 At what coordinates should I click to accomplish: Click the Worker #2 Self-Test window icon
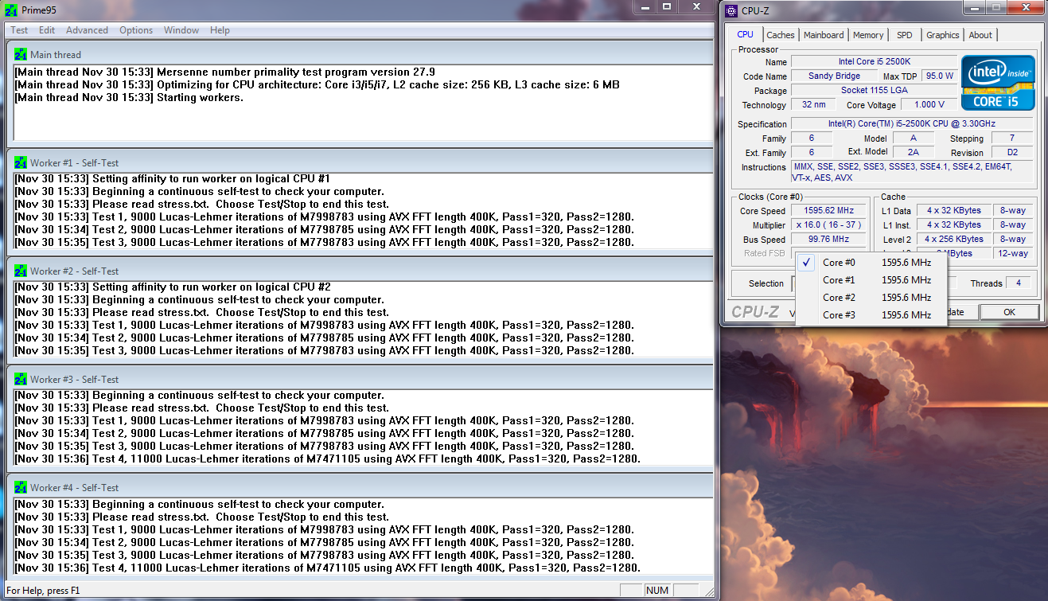coord(21,271)
